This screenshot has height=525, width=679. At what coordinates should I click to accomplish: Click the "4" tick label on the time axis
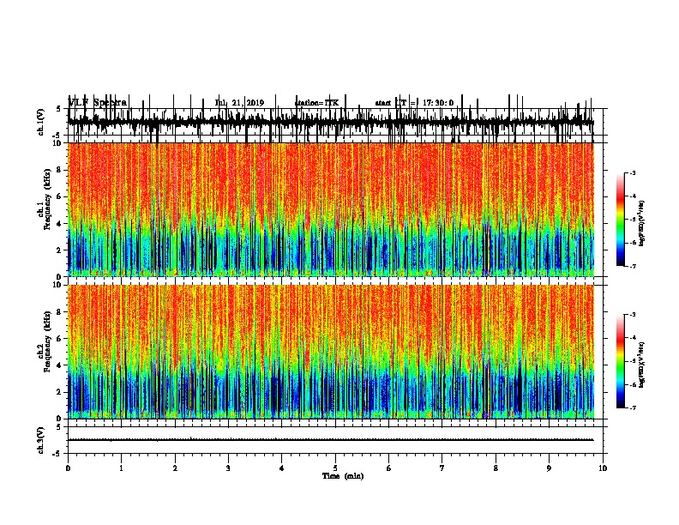(x=282, y=468)
